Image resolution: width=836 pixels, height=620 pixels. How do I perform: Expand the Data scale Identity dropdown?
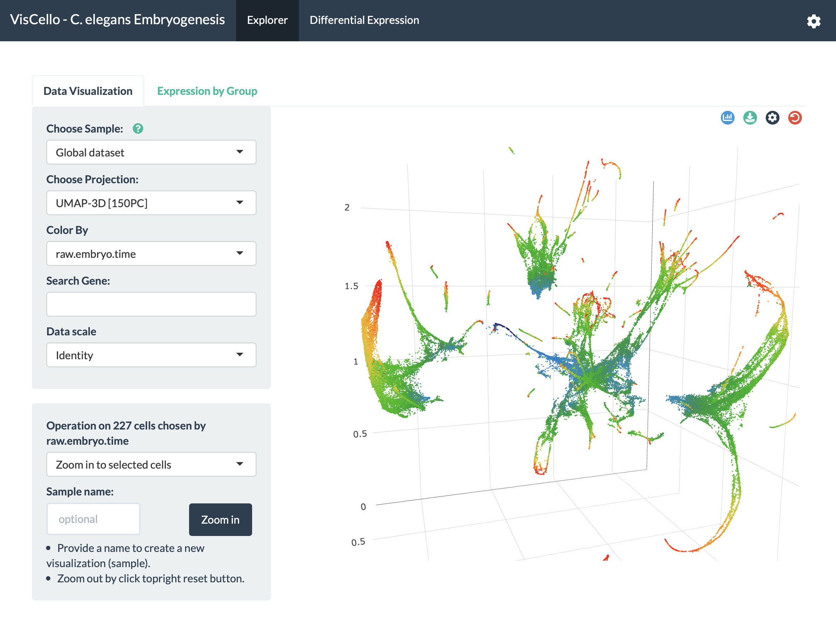151,355
